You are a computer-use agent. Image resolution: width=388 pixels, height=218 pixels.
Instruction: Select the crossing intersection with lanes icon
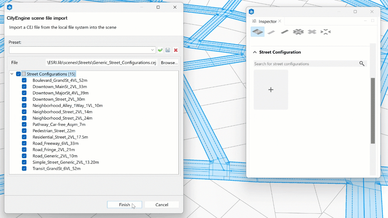(298, 32)
